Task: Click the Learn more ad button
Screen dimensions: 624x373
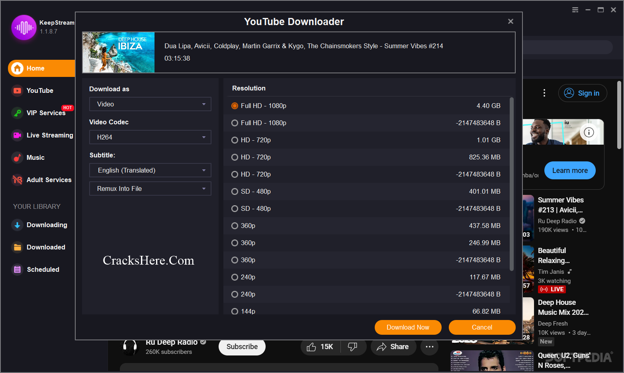Action: point(570,171)
